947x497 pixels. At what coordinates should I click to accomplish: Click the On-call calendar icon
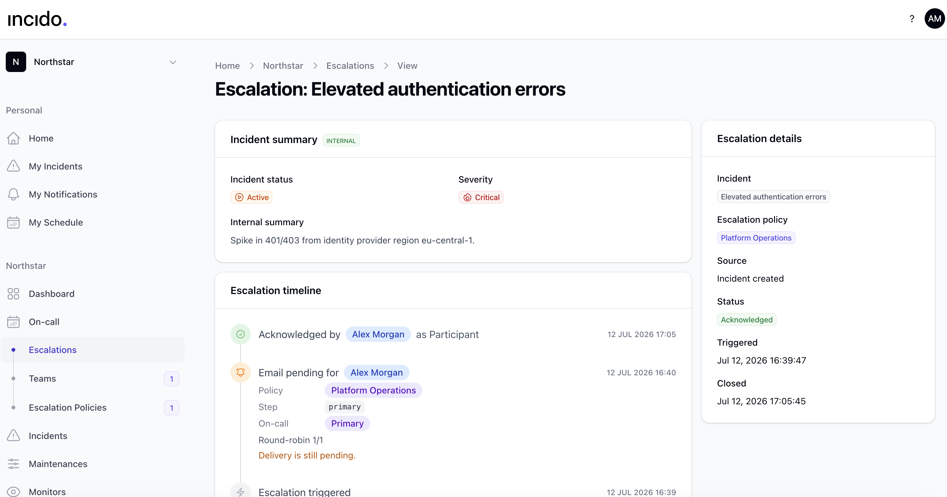[13, 322]
